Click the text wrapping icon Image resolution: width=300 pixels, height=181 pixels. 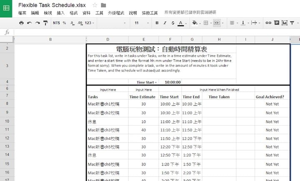[254, 23]
